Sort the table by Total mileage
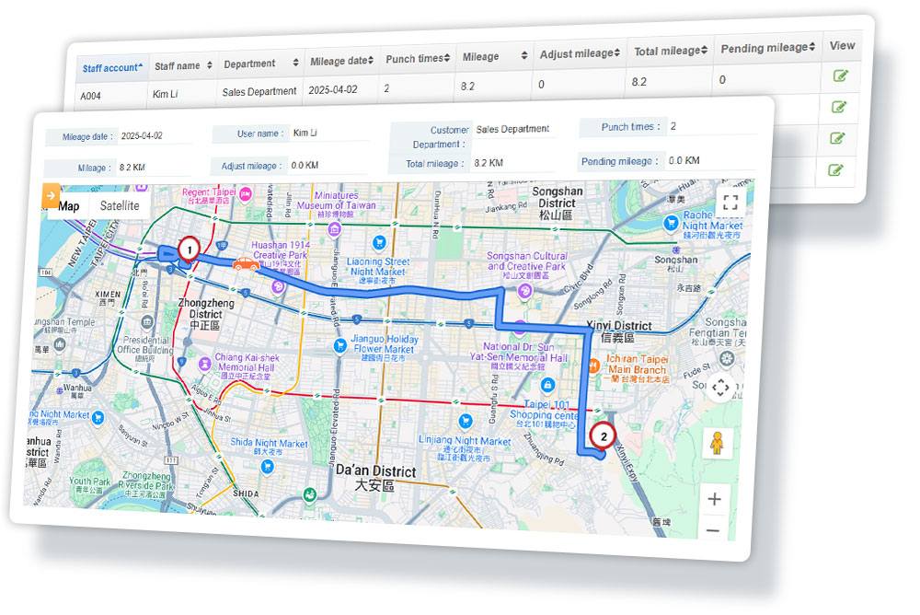 coord(670,52)
